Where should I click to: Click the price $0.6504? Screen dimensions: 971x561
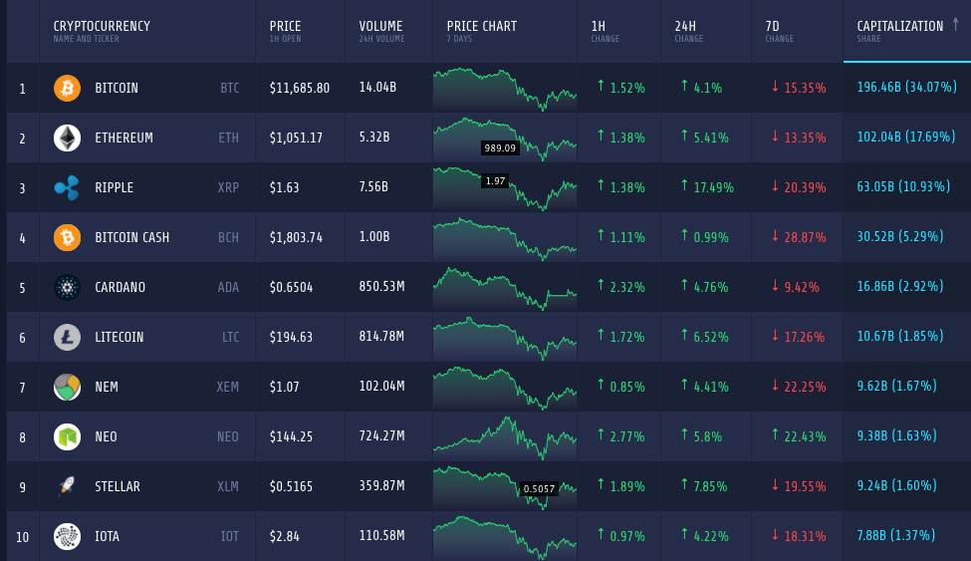(291, 287)
